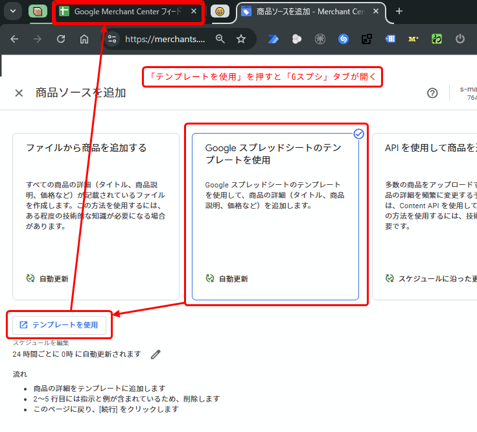
Task: Click the blue Azure-style extension icon
Action: click(273, 39)
